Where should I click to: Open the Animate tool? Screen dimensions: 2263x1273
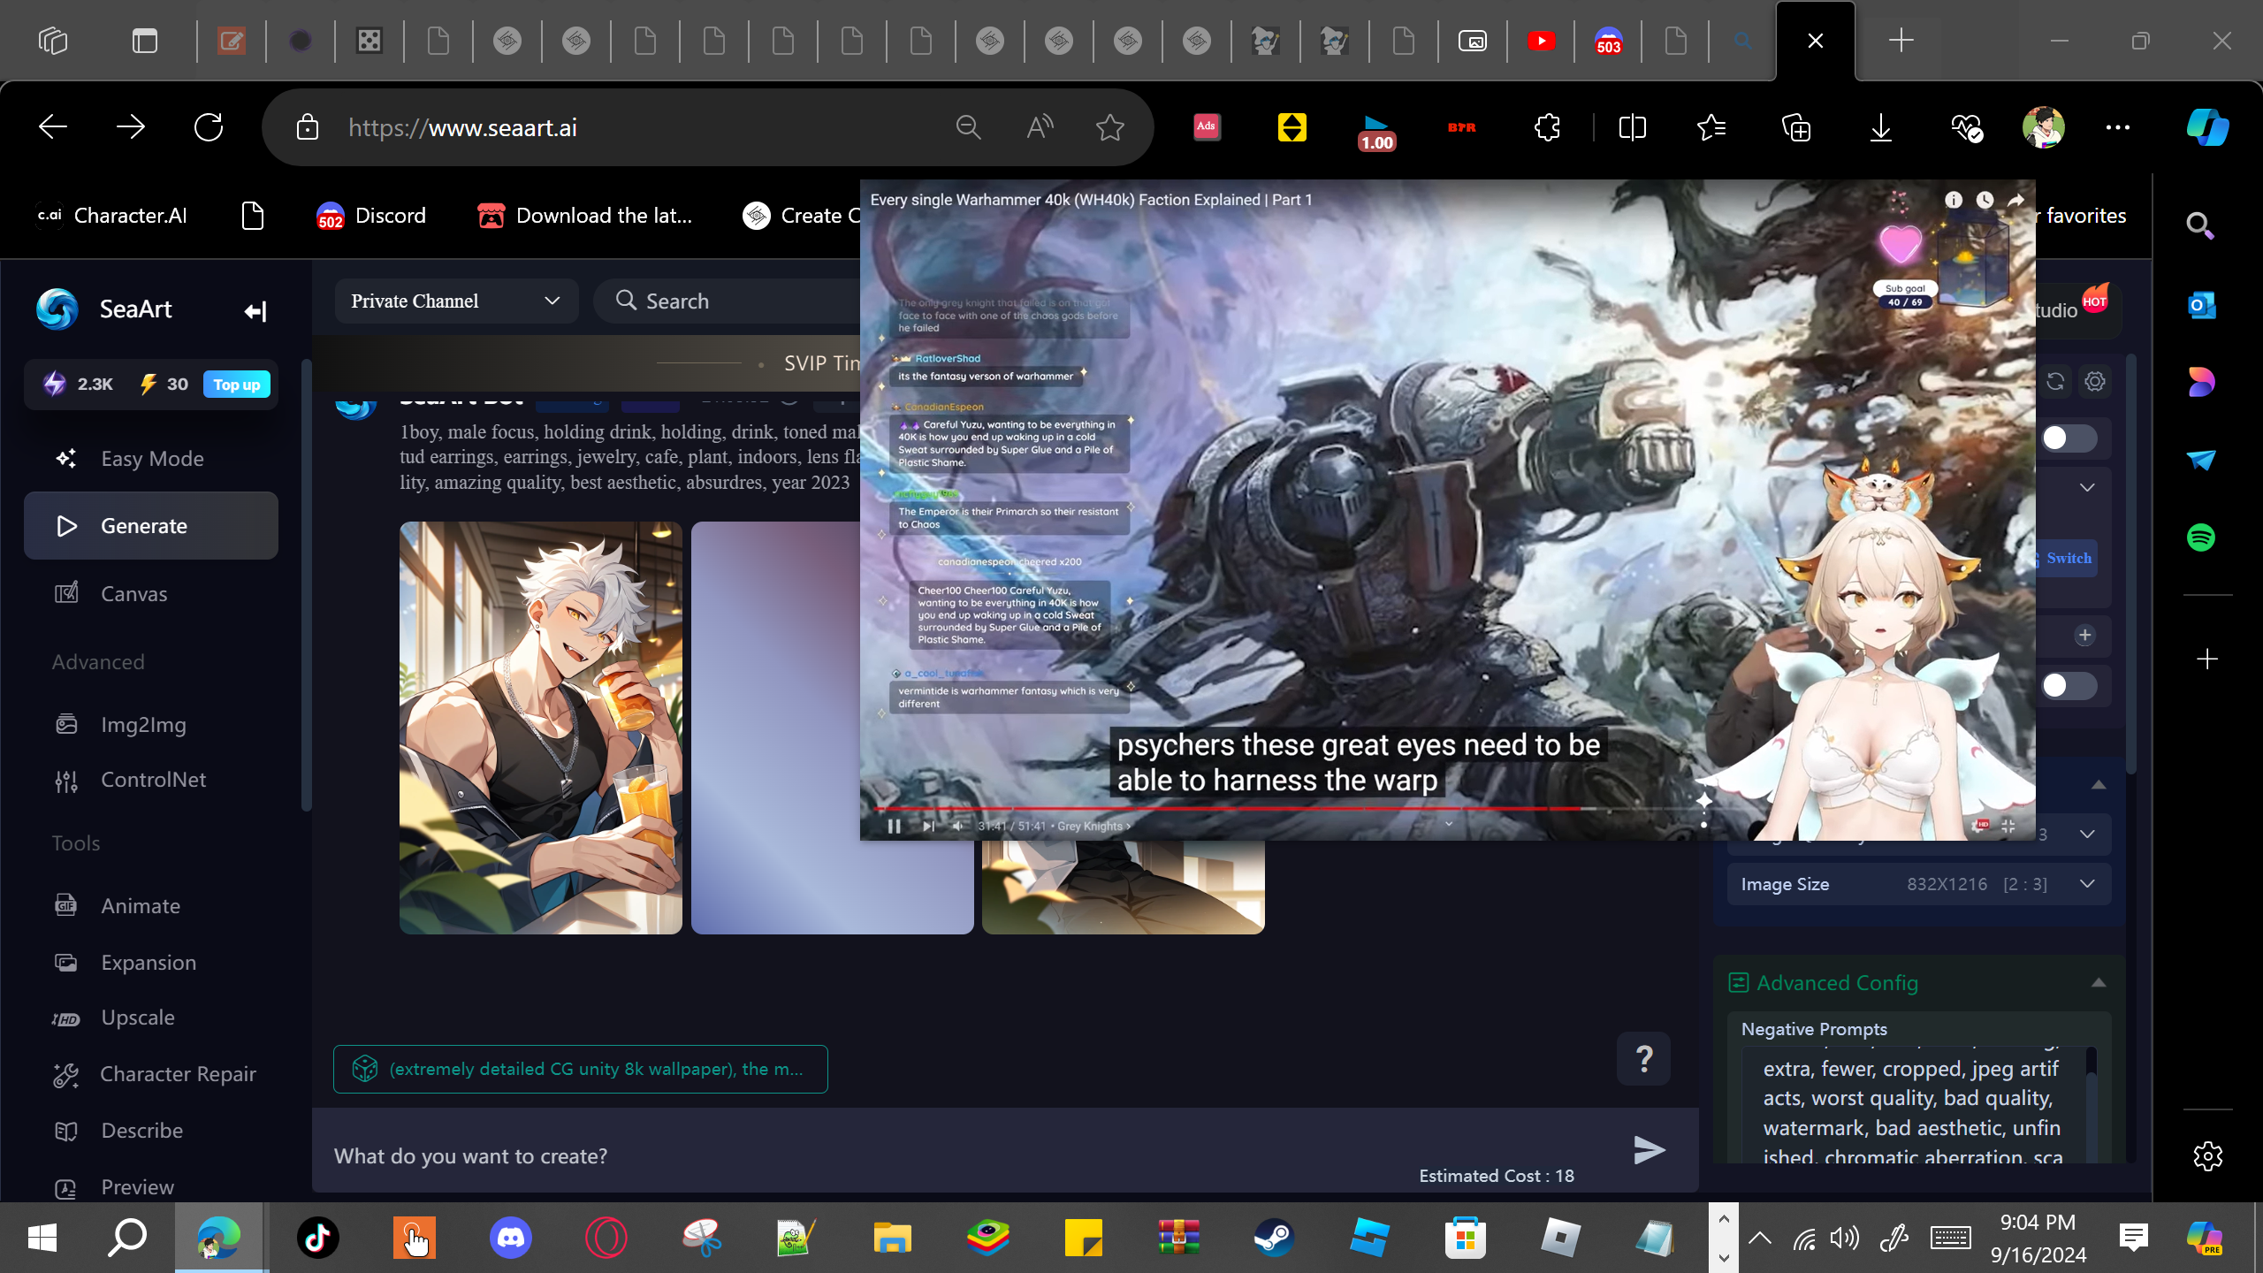point(151,906)
